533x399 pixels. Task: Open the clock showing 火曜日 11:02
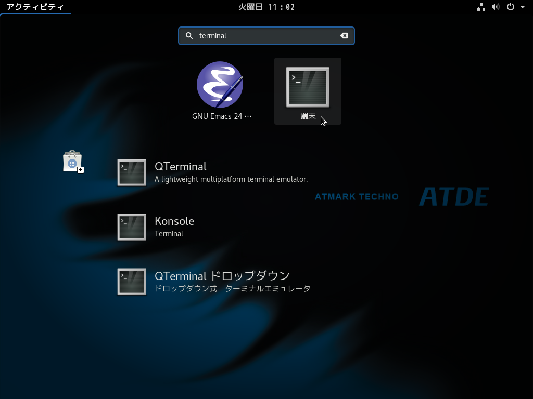pyautogui.click(x=266, y=7)
